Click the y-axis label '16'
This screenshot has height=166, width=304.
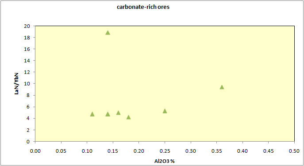[27, 49]
